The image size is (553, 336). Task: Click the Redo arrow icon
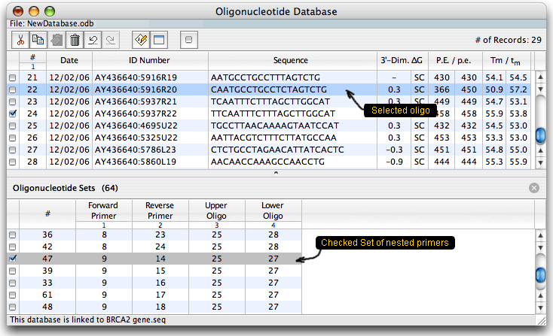click(110, 39)
